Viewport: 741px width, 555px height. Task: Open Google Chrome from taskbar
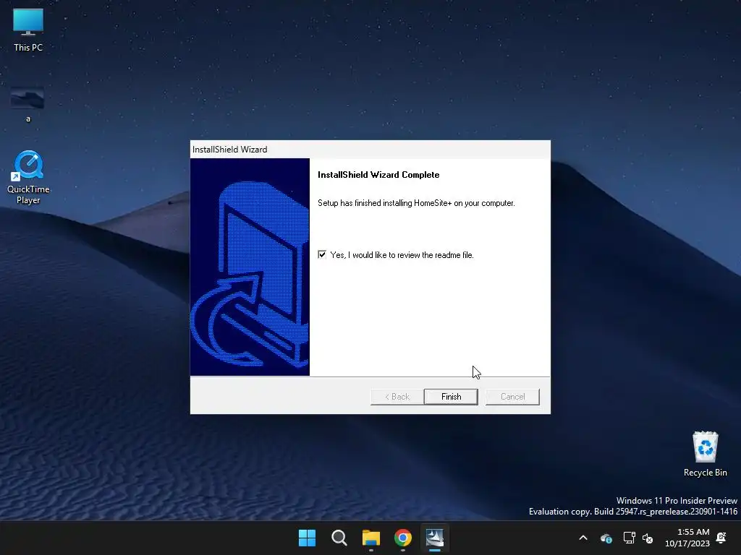point(402,538)
